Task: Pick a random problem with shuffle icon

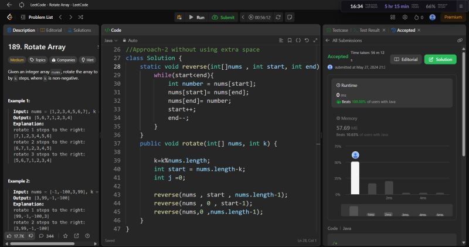Action: 81,17
